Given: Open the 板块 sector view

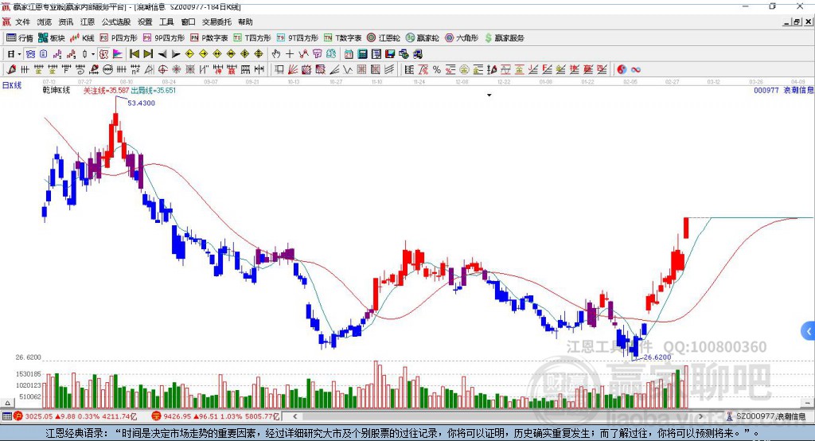Looking at the screenshot, I should tap(52, 38).
